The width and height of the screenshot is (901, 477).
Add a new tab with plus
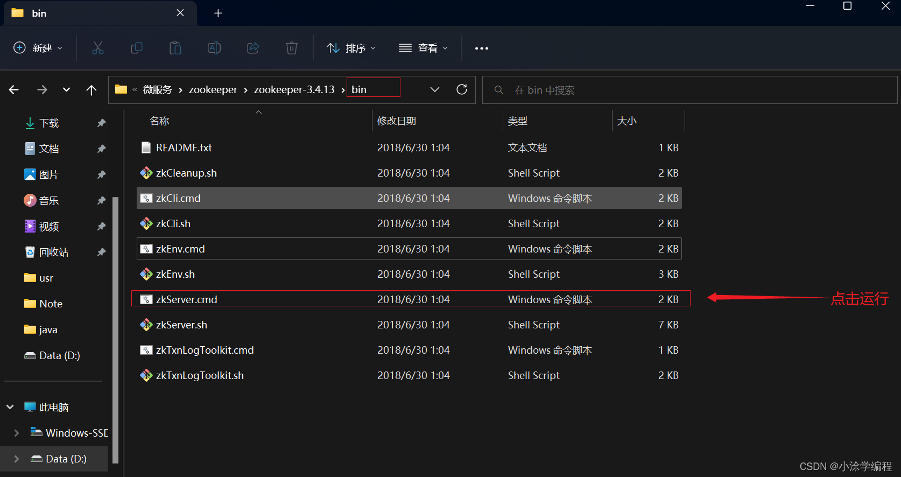click(x=218, y=13)
